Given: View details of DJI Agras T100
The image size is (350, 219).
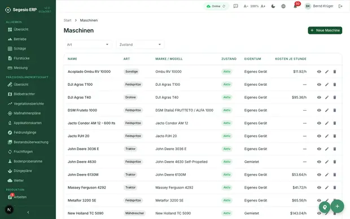Looking at the screenshot, I should pyautogui.click(x=319, y=85).
